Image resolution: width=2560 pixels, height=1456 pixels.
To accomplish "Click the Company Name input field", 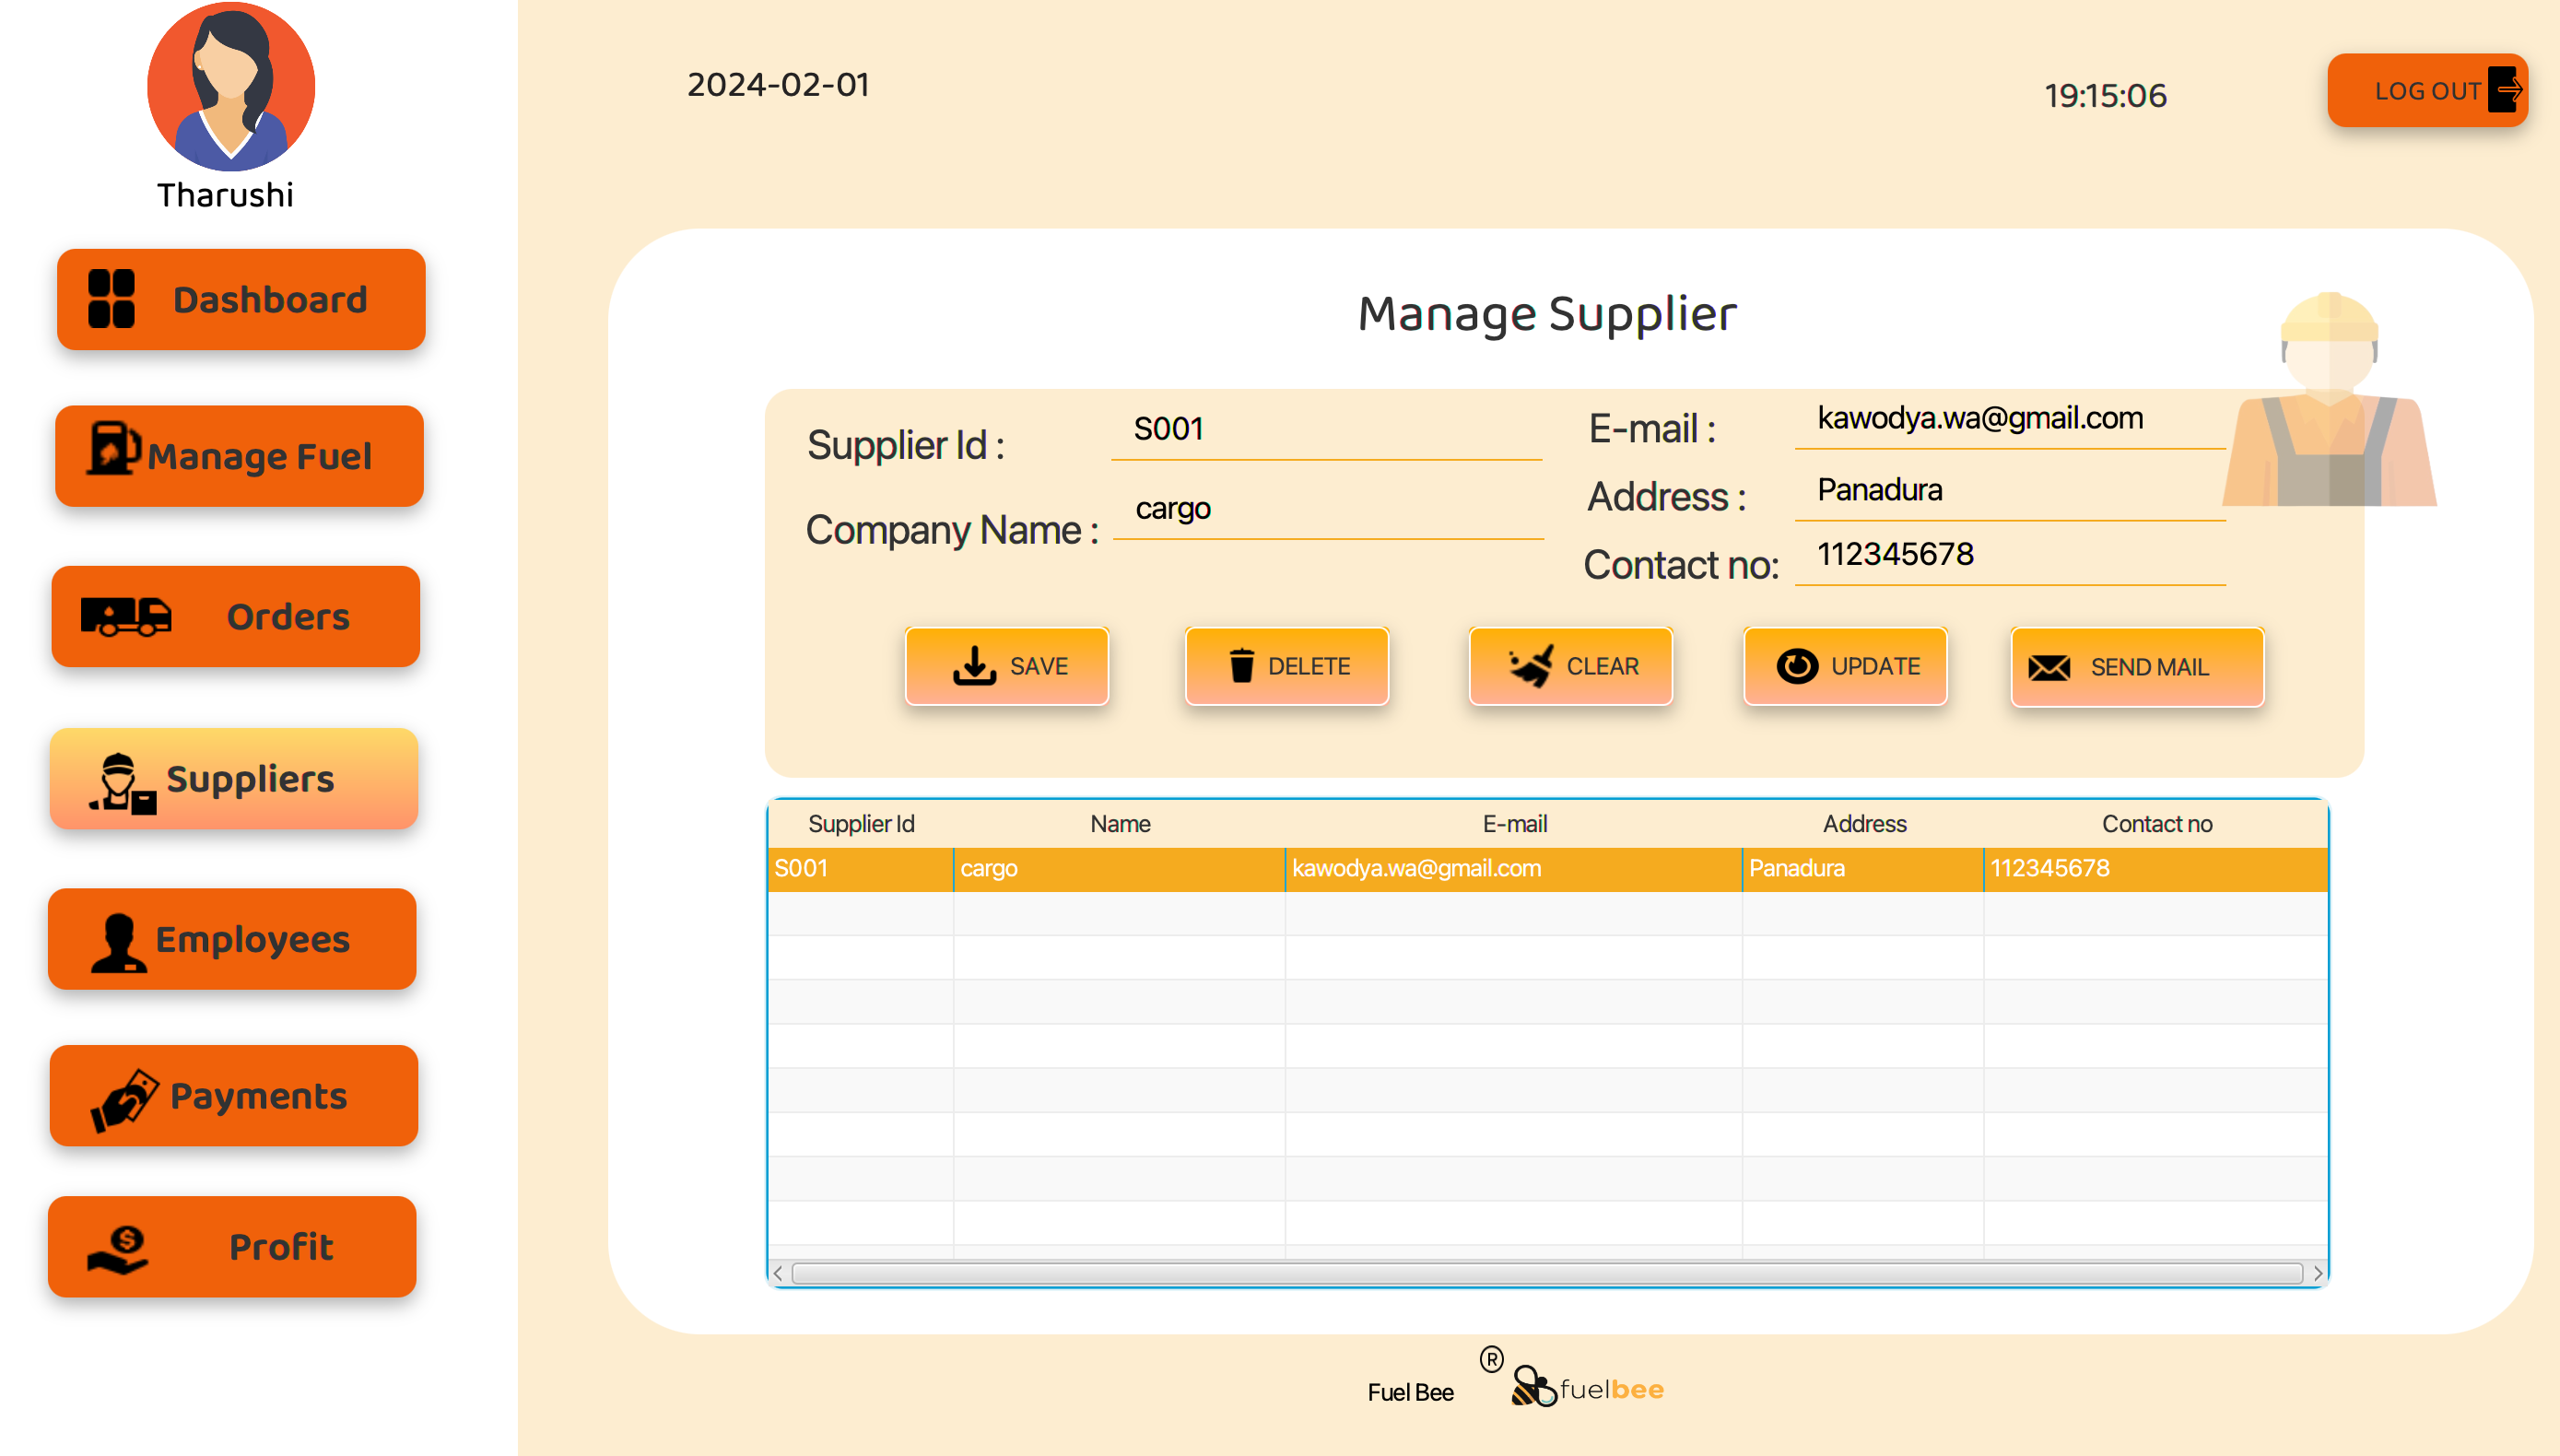I will 1328,511.
